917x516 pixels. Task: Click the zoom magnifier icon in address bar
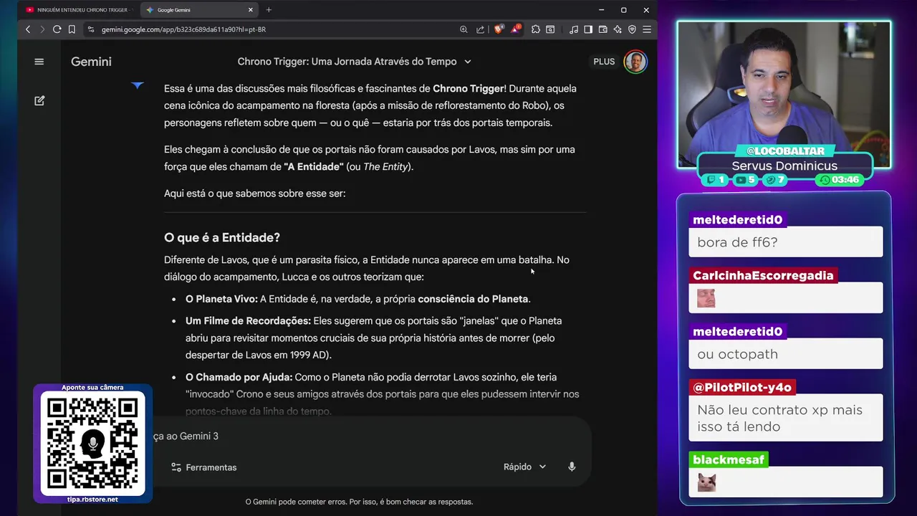click(x=464, y=29)
